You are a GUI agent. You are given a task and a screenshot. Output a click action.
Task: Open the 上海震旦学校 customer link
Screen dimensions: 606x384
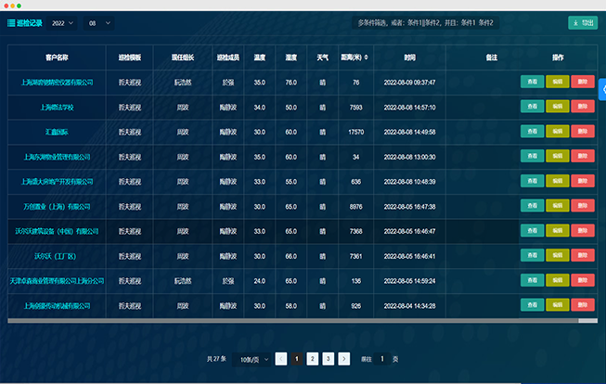pos(58,107)
